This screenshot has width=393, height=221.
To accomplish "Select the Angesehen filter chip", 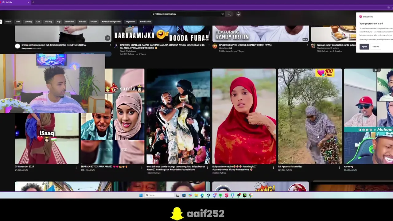I will point(130,22).
